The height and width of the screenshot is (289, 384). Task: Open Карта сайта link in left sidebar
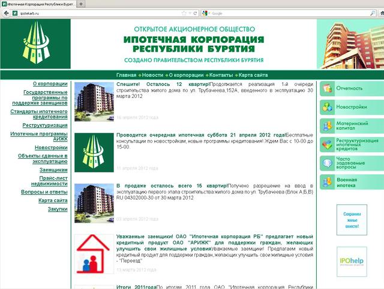(x=53, y=201)
